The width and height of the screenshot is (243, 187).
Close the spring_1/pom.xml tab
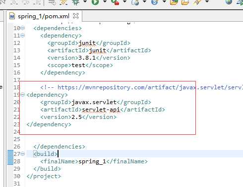(x=76, y=16)
